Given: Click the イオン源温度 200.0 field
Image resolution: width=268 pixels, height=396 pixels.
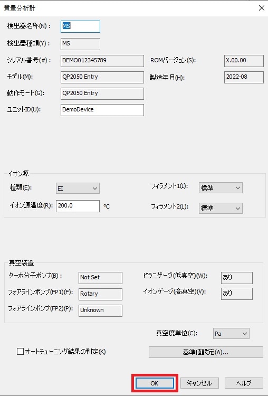Looking at the screenshot, I should (x=78, y=206).
